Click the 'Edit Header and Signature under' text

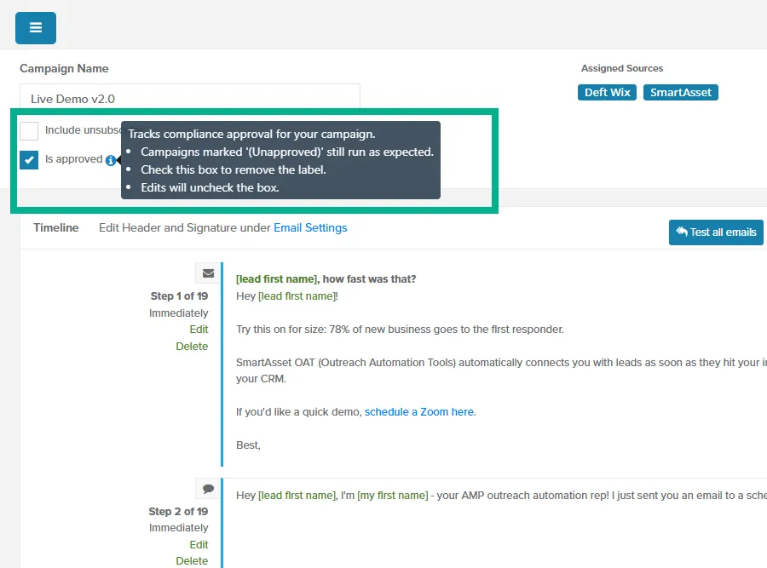tap(184, 227)
